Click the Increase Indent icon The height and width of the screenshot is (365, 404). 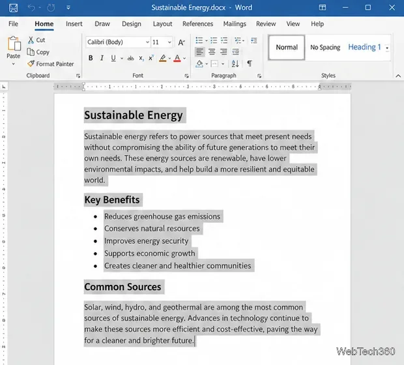(x=253, y=40)
